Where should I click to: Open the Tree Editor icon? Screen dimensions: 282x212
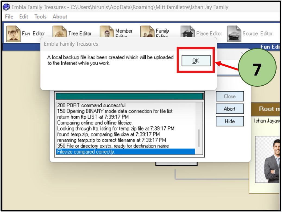[59, 33]
